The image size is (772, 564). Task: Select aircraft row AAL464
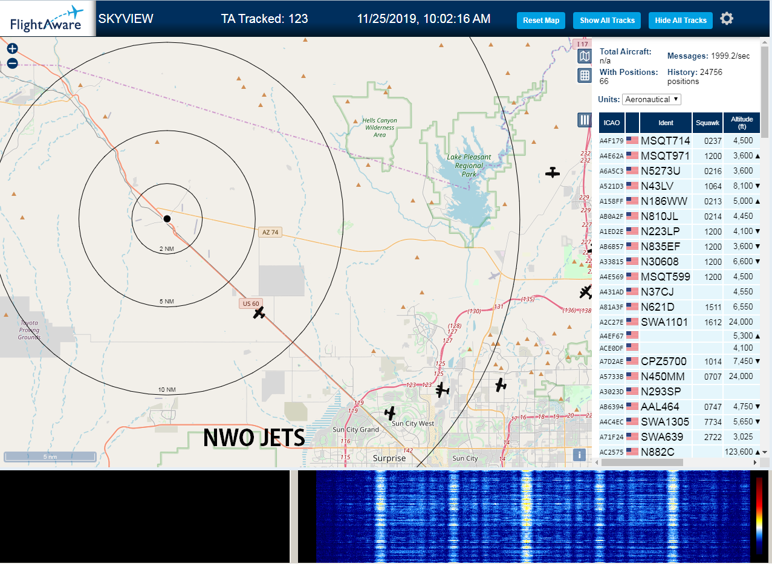[679, 407]
